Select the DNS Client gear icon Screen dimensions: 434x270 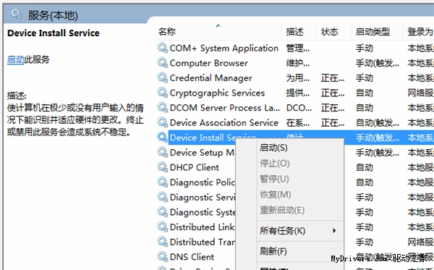[163, 257]
